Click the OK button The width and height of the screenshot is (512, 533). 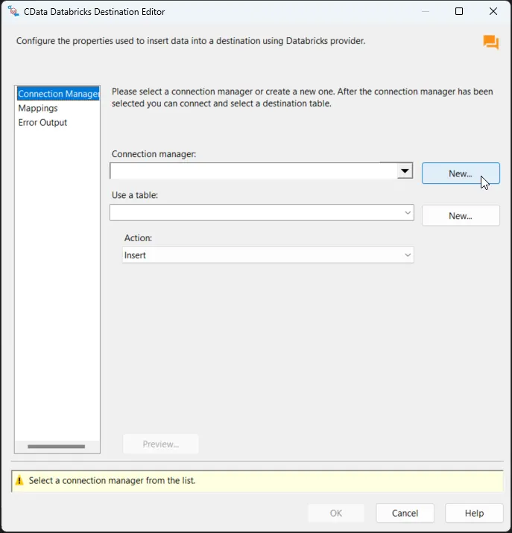pyautogui.click(x=336, y=513)
